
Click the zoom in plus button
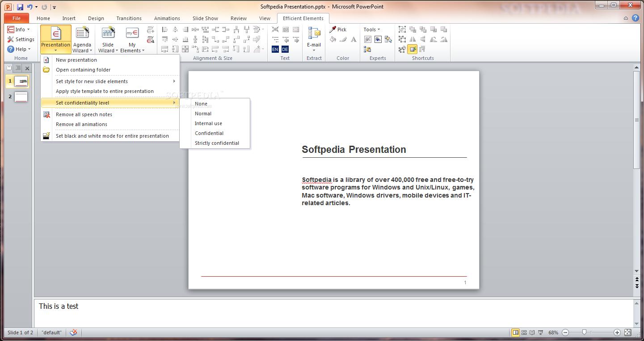617,333
